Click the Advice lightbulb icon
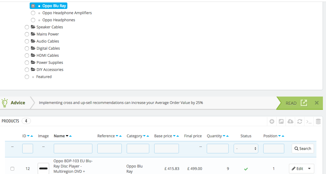326x174 pixels. pyautogui.click(x=5, y=103)
